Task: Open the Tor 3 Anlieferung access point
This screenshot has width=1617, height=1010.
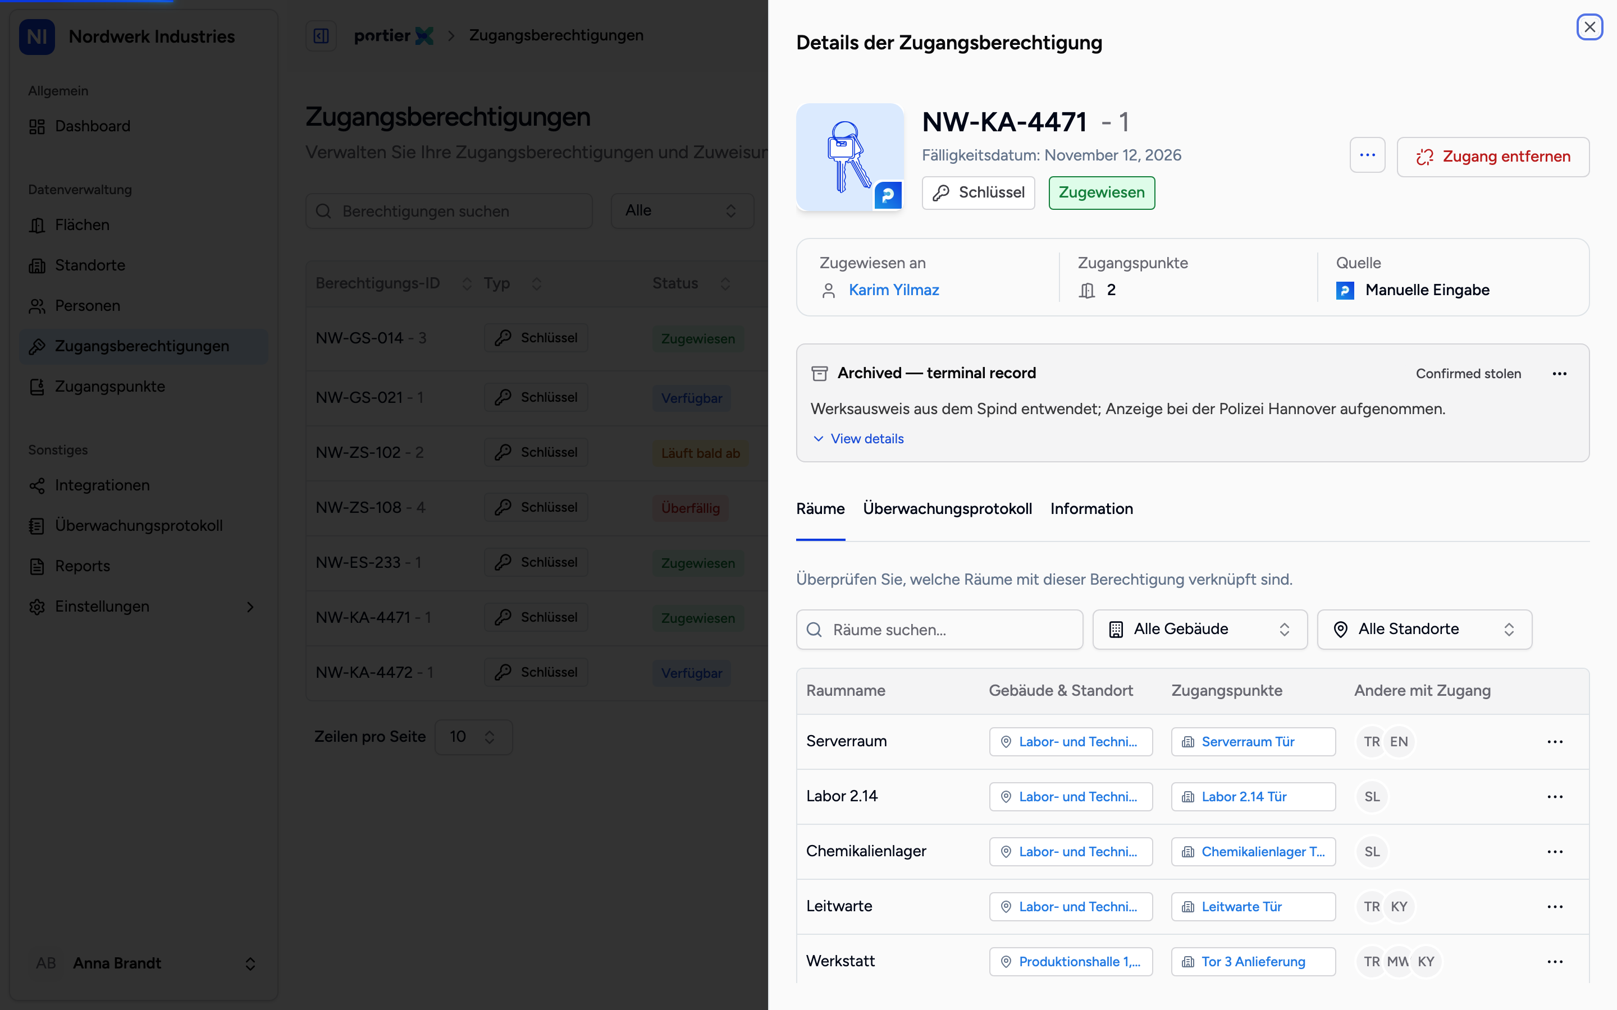Action: [1254, 962]
